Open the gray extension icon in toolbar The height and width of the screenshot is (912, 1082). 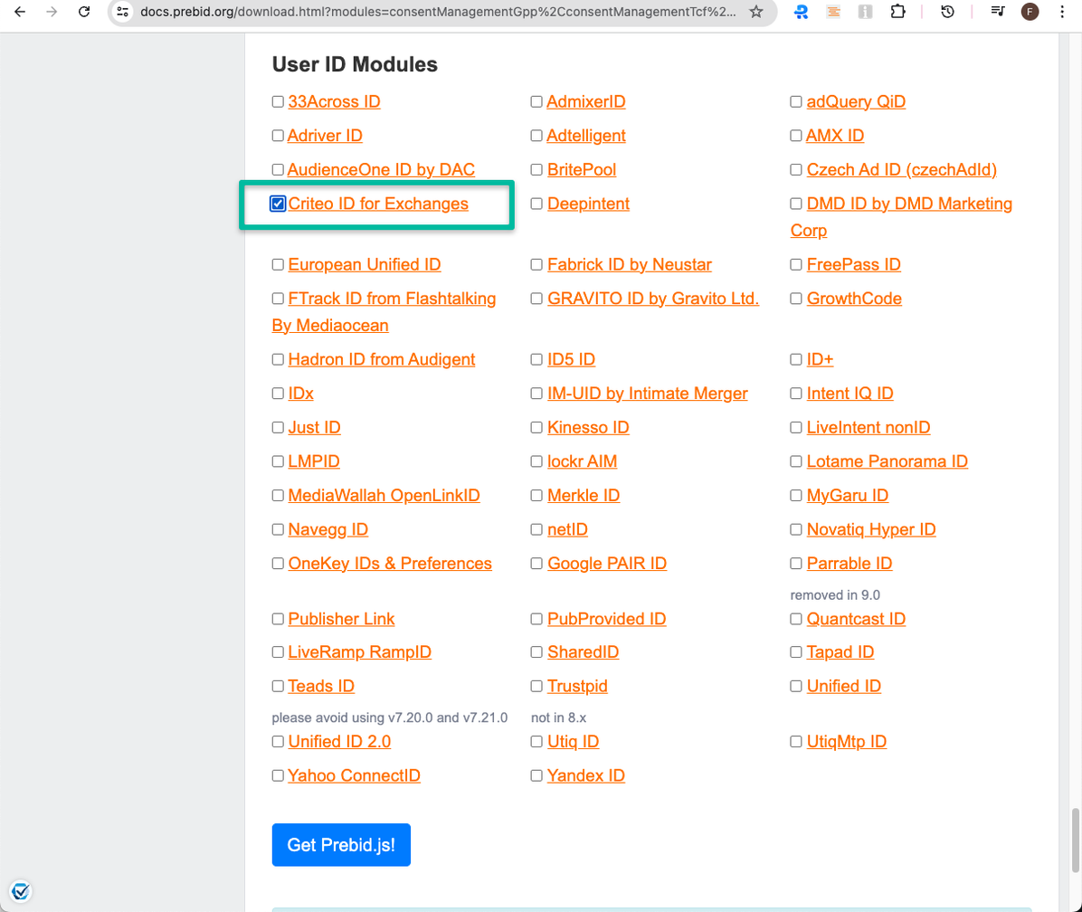pos(865,12)
